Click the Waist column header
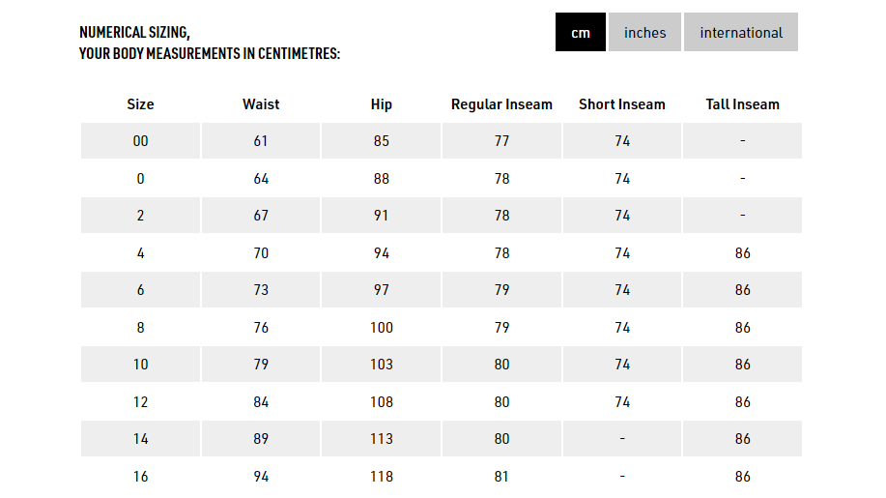Viewport: 886px width, 498px height. click(261, 104)
